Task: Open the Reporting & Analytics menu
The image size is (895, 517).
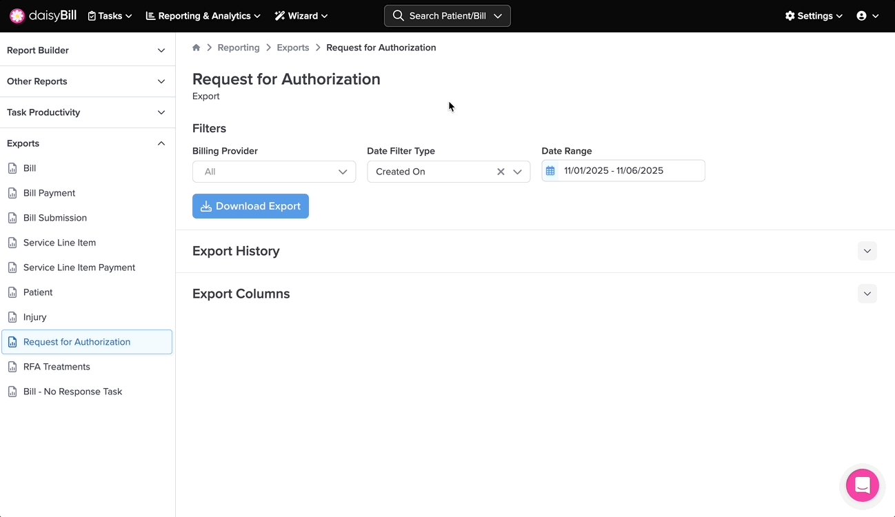Action: 203,16
